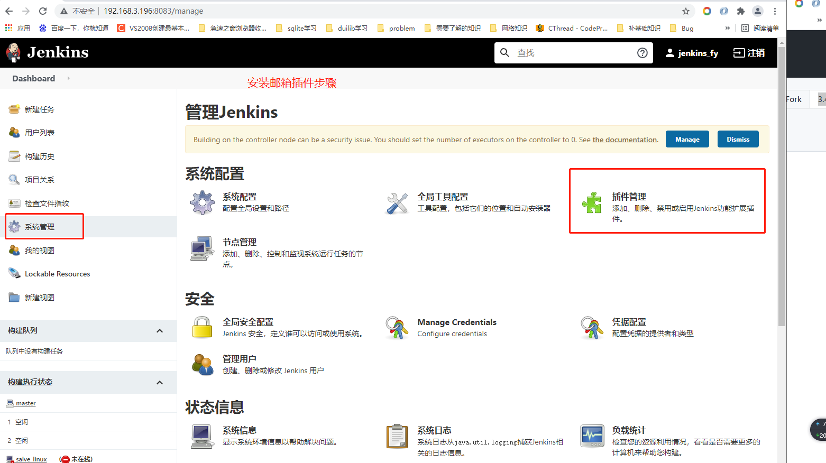Click the 新建视图 folder icon

click(14, 298)
